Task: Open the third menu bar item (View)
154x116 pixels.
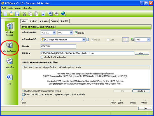Action: [x=18, y=8]
